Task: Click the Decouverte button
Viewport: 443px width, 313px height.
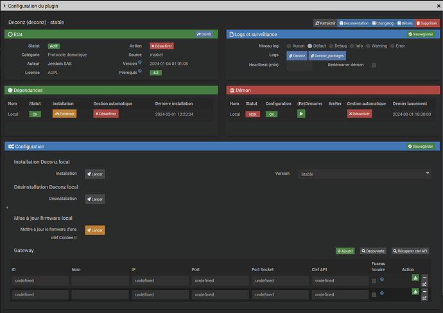Action: pos(373,251)
